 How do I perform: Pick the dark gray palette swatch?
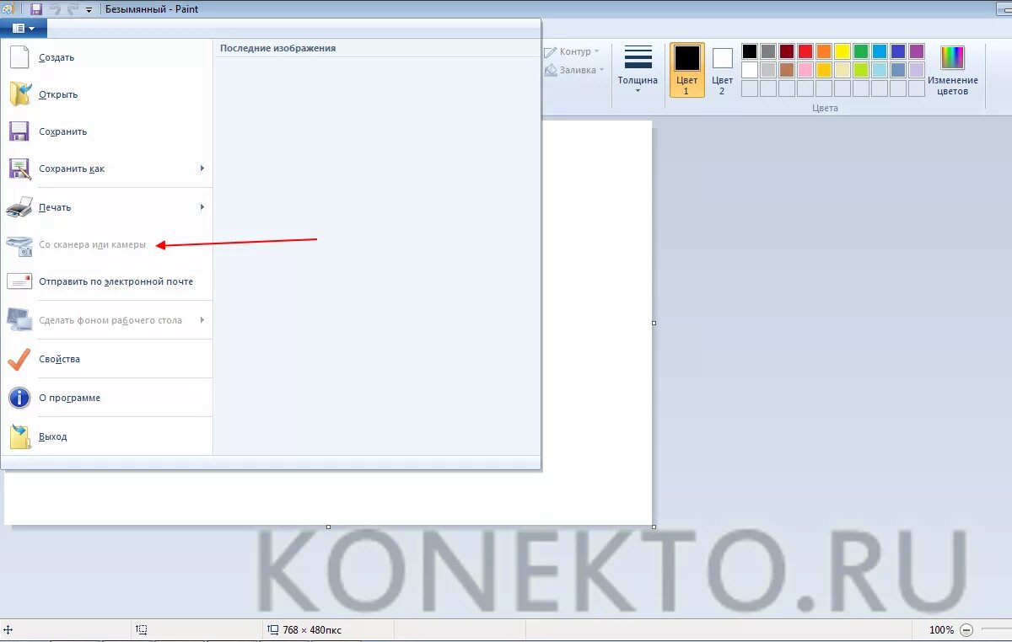click(768, 51)
